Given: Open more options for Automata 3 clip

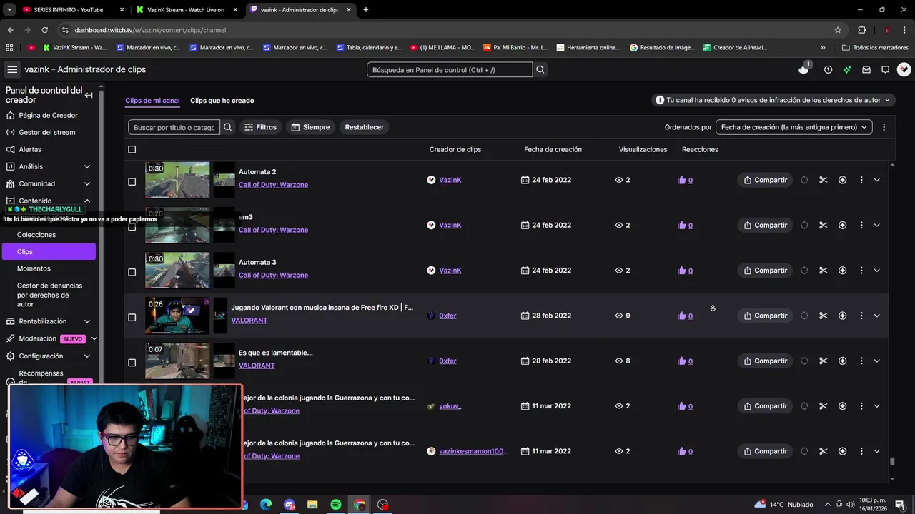Looking at the screenshot, I should pyautogui.click(x=861, y=271).
